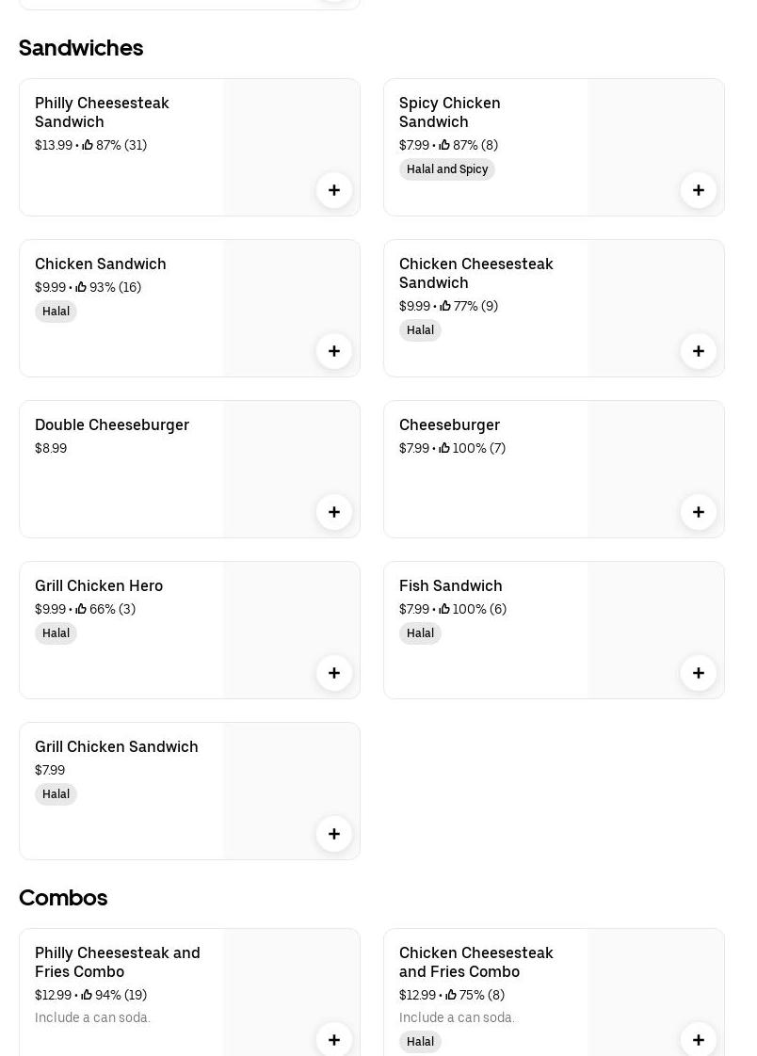Click Halal tag under Grill Chicken Hero
The image size is (757, 1056).
tap(56, 633)
